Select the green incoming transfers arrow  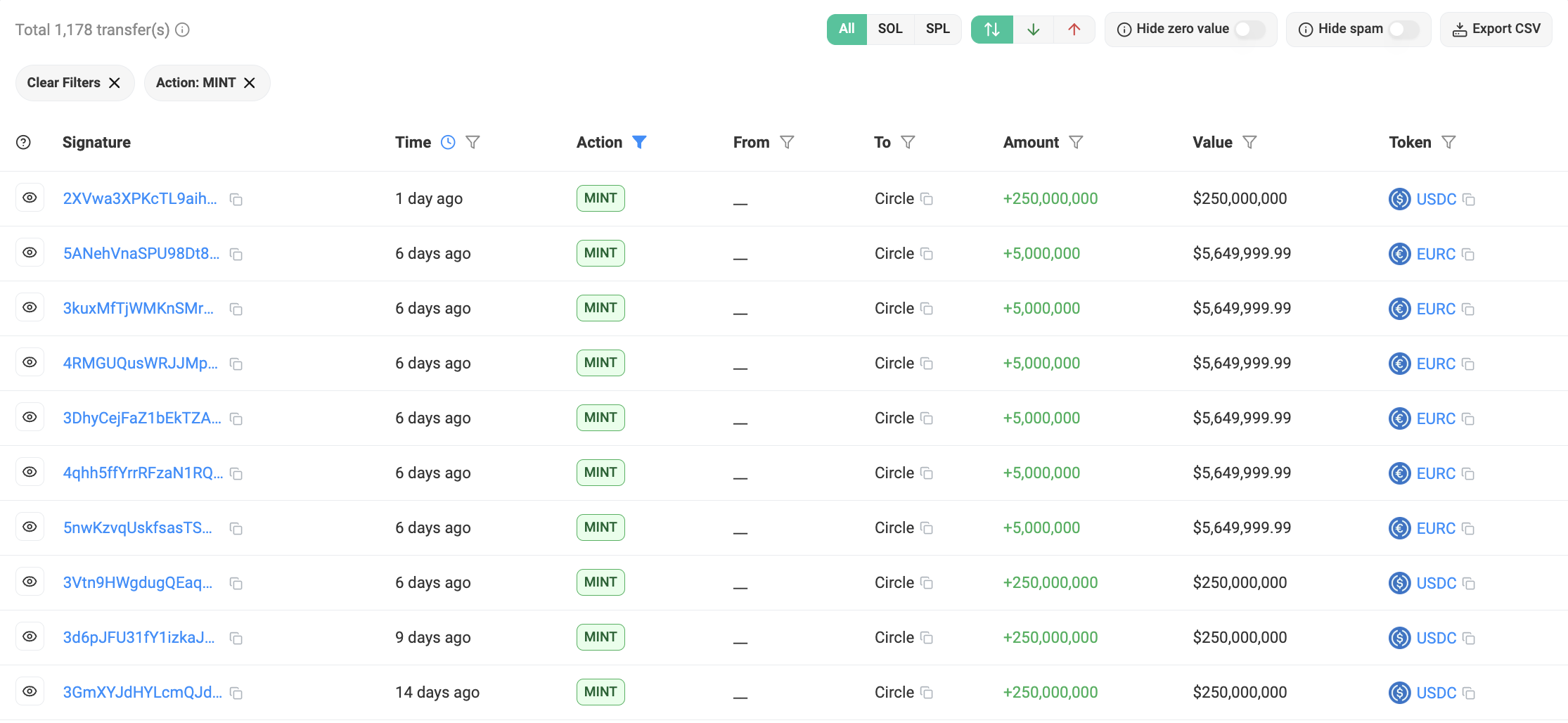(1033, 30)
